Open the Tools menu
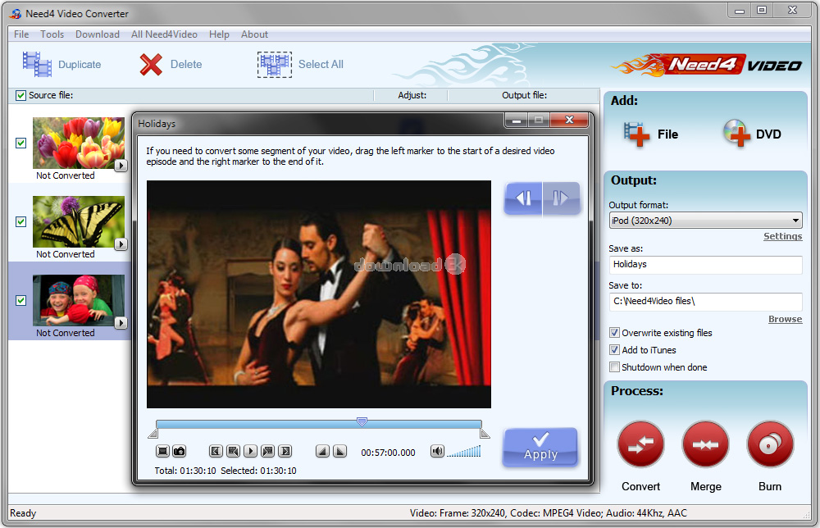820x528 pixels. coord(52,34)
